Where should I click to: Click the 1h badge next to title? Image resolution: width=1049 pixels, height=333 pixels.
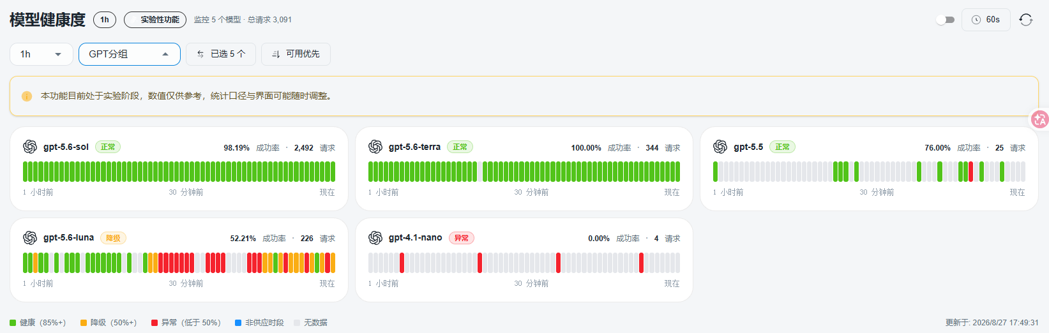pyautogui.click(x=105, y=20)
